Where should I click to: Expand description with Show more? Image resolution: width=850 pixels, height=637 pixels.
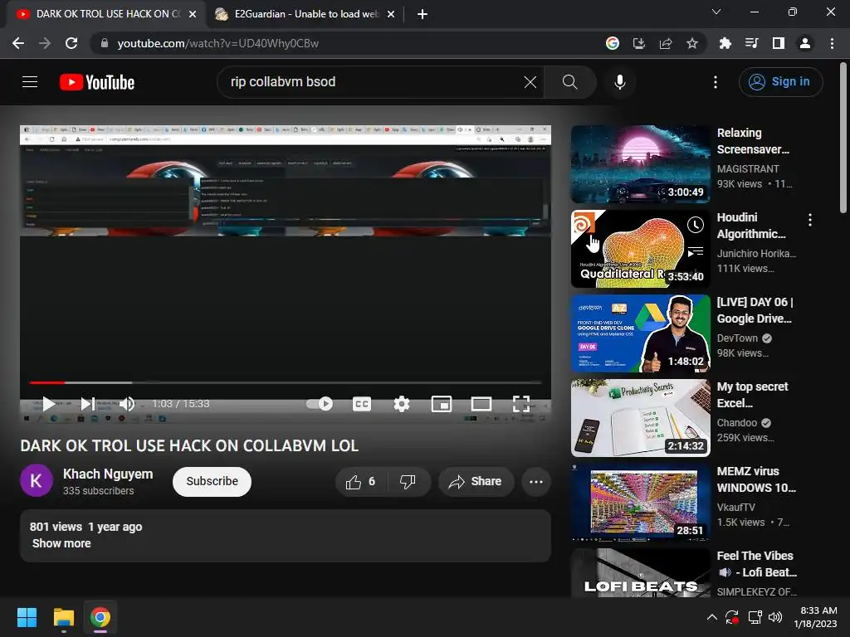tap(61, 543)
